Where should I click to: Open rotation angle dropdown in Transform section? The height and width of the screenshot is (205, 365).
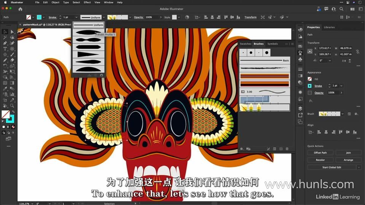pos(330,61)
